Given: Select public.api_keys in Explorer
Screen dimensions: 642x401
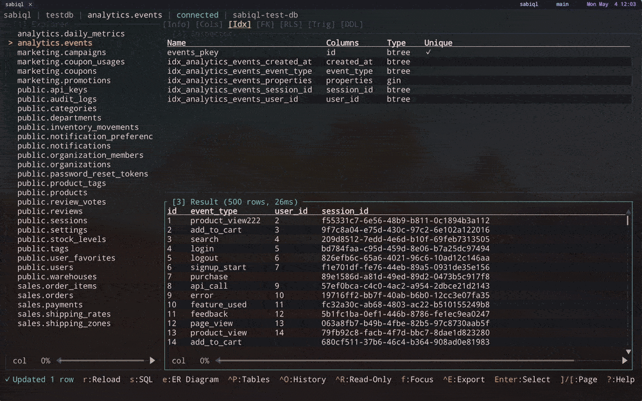Looking at the screenshot, I should 52,90.
